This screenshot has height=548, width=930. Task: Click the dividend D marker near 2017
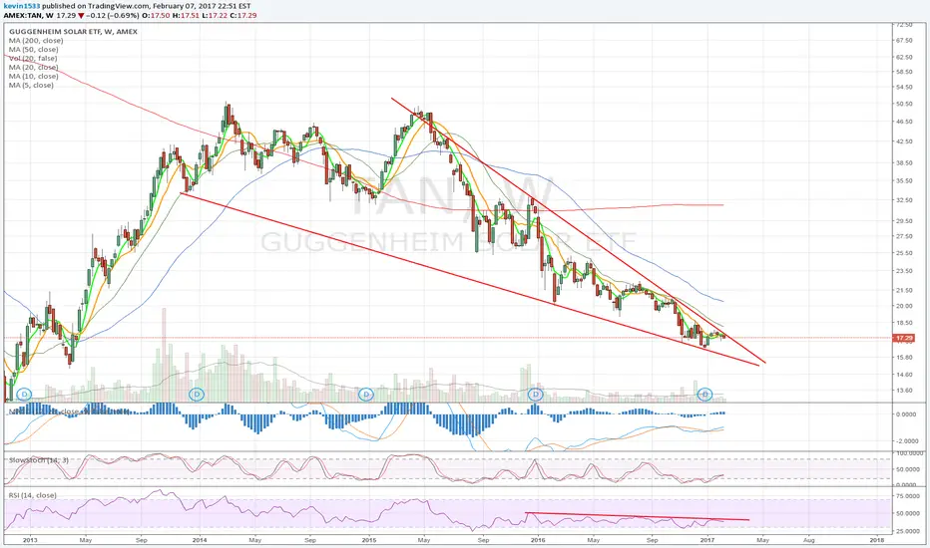tap(704, 394)
